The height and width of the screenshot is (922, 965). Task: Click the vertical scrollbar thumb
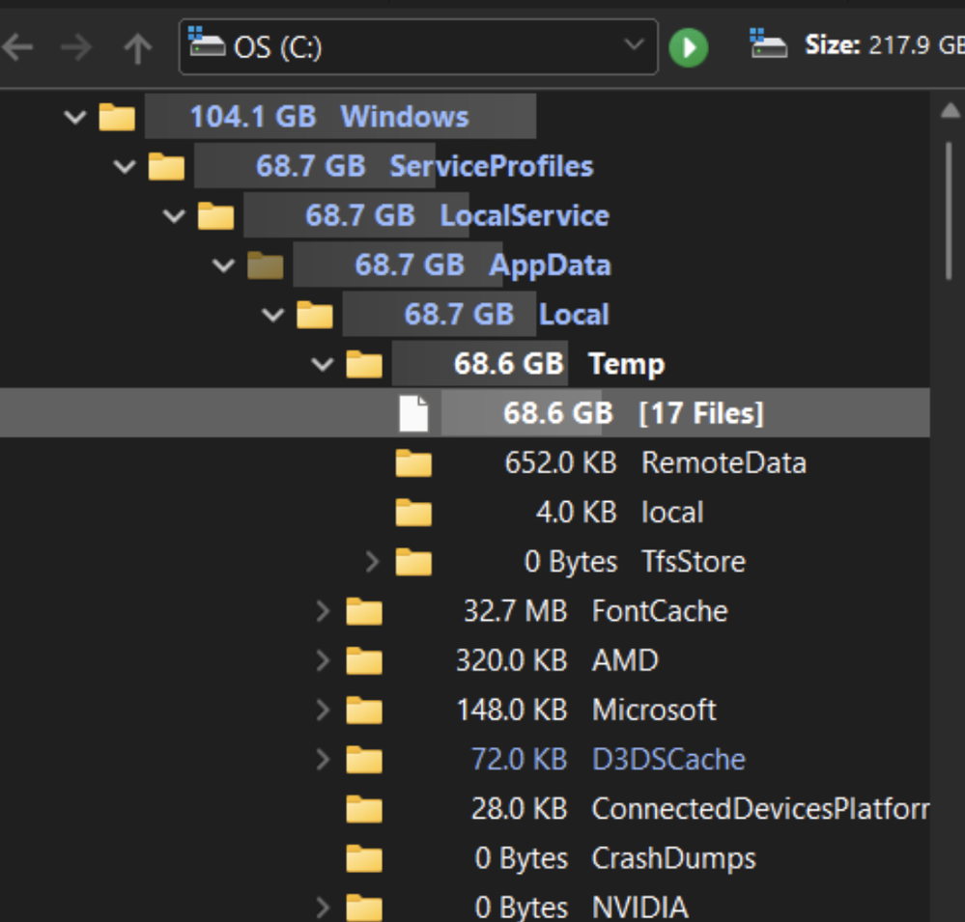[x=949, y=210]
